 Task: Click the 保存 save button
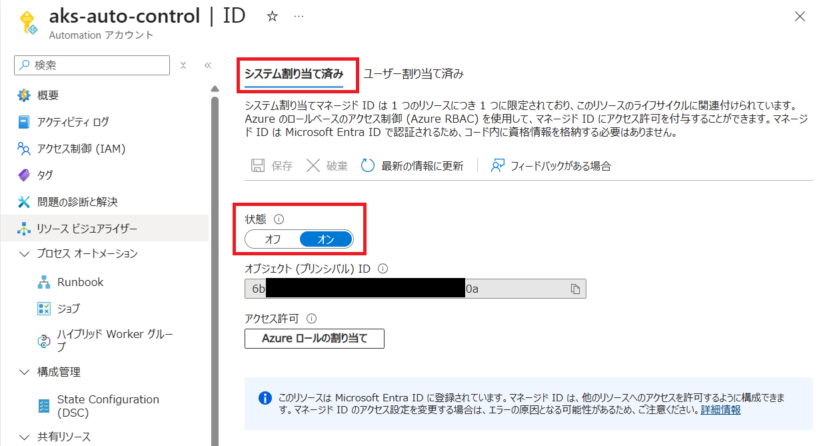(x=271, y=166)
